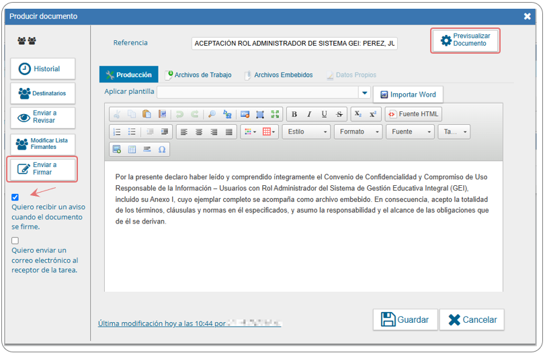The image size is (545, 355).
Task: Switch to Archivos Embebidos tab
Action: (279, 75)
